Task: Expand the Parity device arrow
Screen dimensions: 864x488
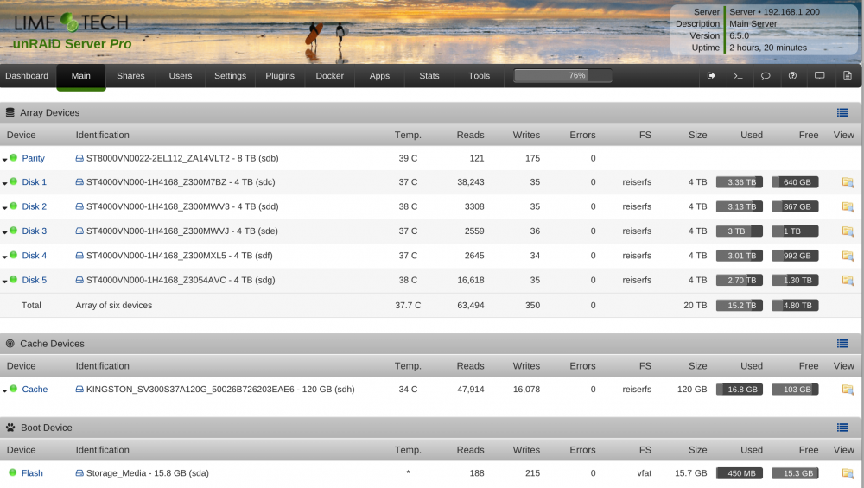Action: point(5,160)
